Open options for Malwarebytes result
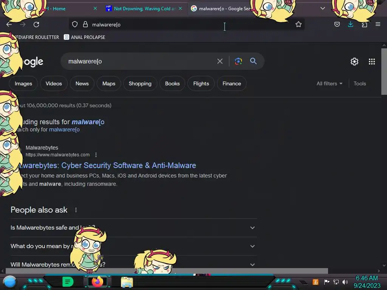The height and width of the screenshot is (290, 387). [x=96, y=155]
